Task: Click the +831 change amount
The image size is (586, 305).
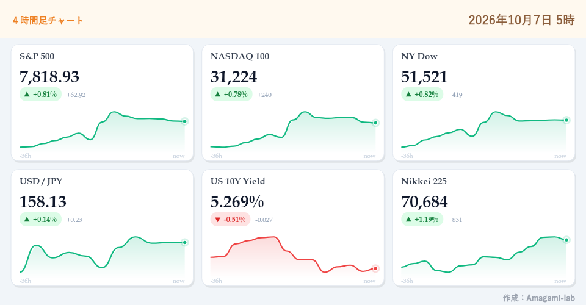Action: 455,220
